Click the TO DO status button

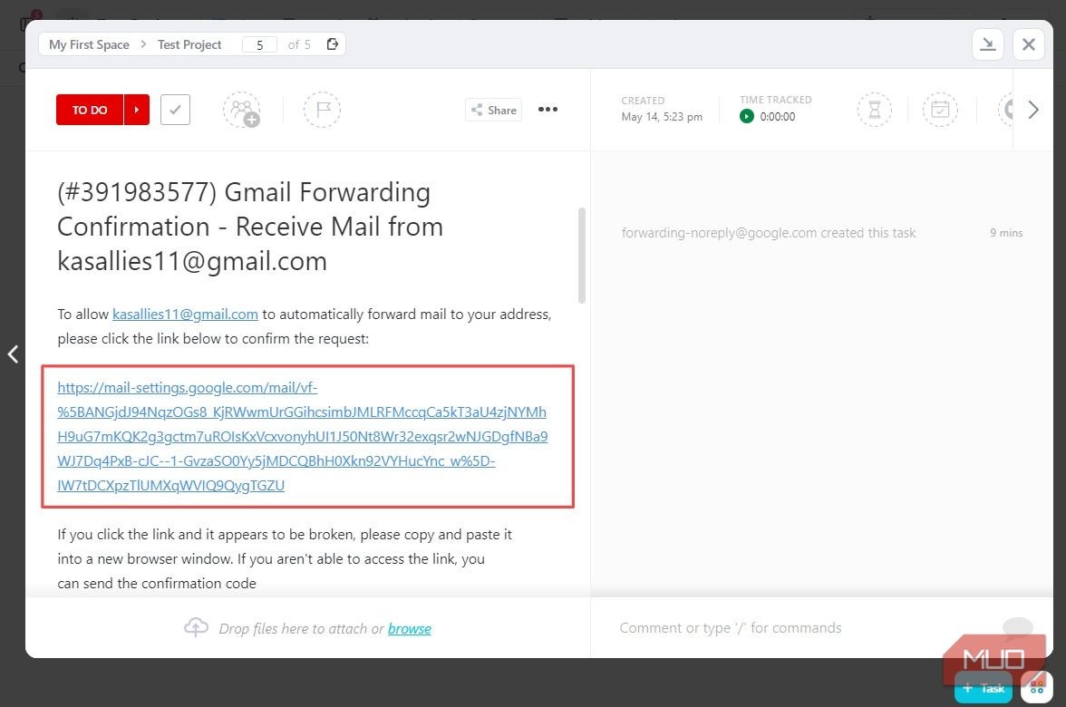pyautogui.click(x=90, y=110)
